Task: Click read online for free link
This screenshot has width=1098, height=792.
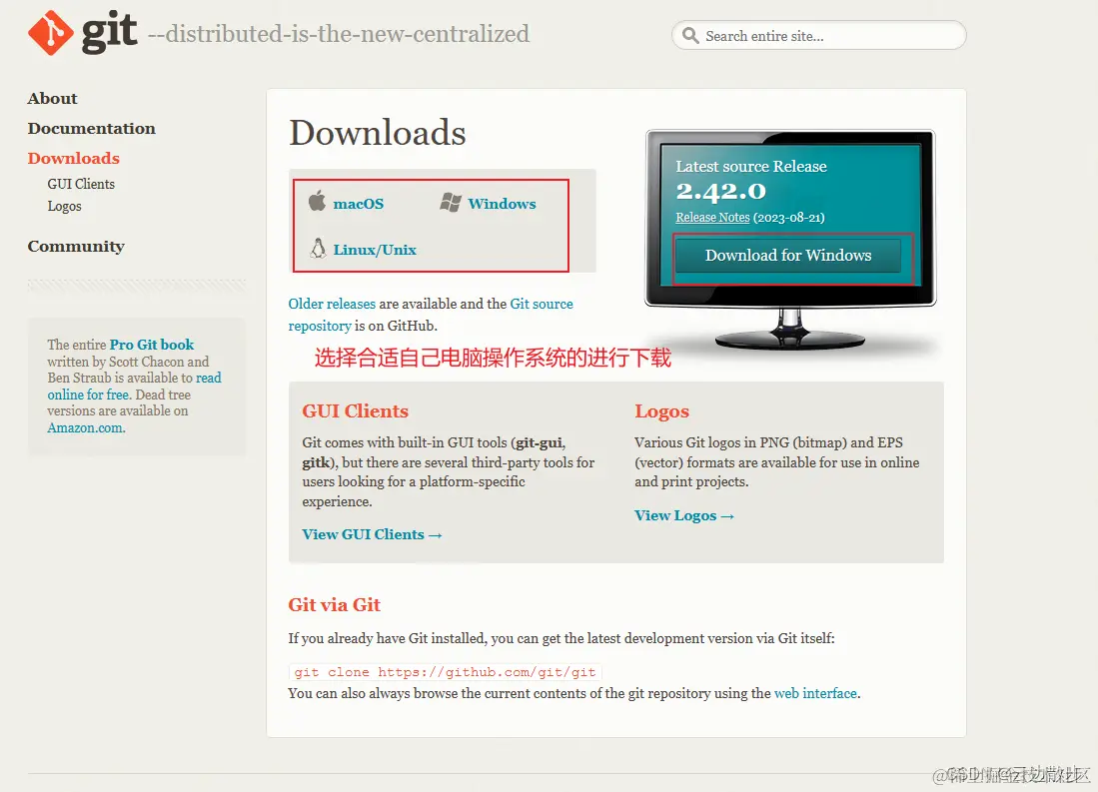Action: [x=135, y=386]
